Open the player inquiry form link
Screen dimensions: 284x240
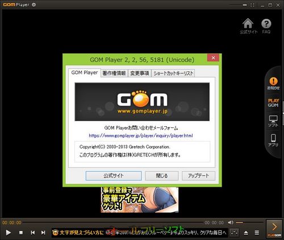(141, 135)
